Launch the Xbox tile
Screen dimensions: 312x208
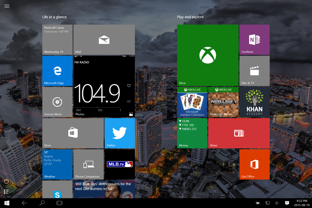(208, 55)
